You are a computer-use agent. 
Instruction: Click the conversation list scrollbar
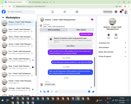pos(36,49)
